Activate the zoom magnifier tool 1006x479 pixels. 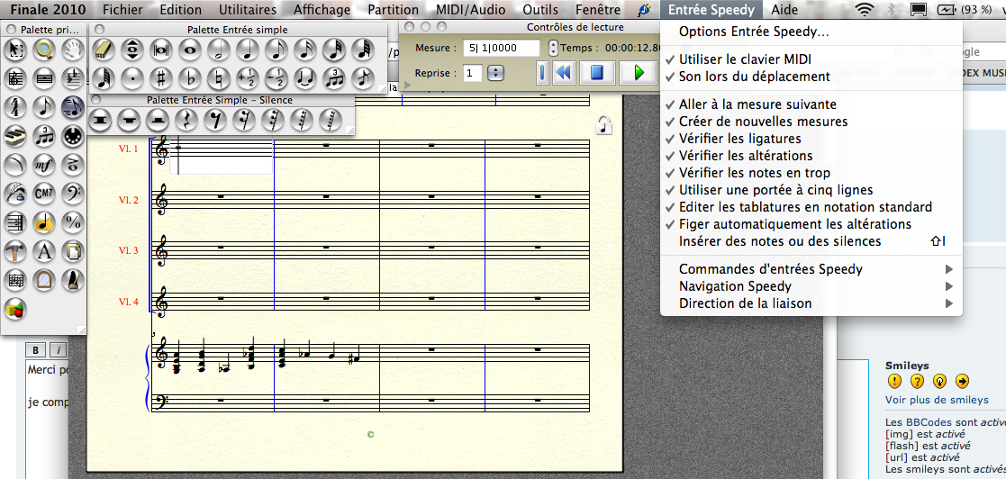43,50
